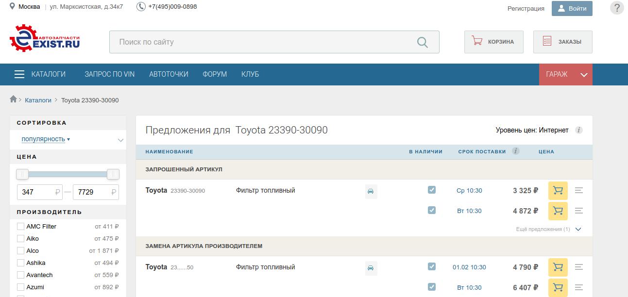Click the info icon next to Уровень цен
This screenshot has height=297, width=628.
click(x=578, y=130)
